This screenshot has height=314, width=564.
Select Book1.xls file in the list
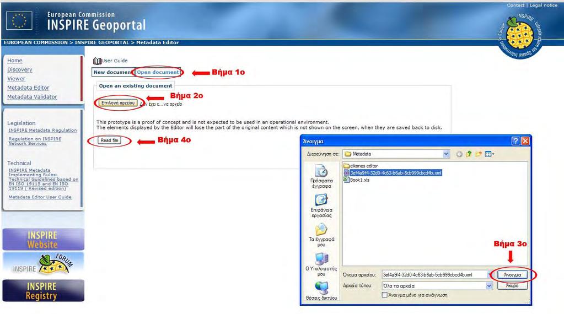(x=357, y=180)
